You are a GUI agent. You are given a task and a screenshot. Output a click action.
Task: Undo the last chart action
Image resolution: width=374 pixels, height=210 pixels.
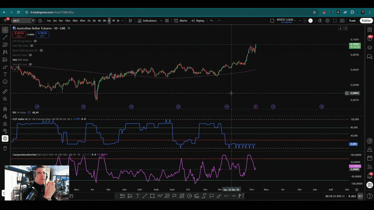click(211, 21)
